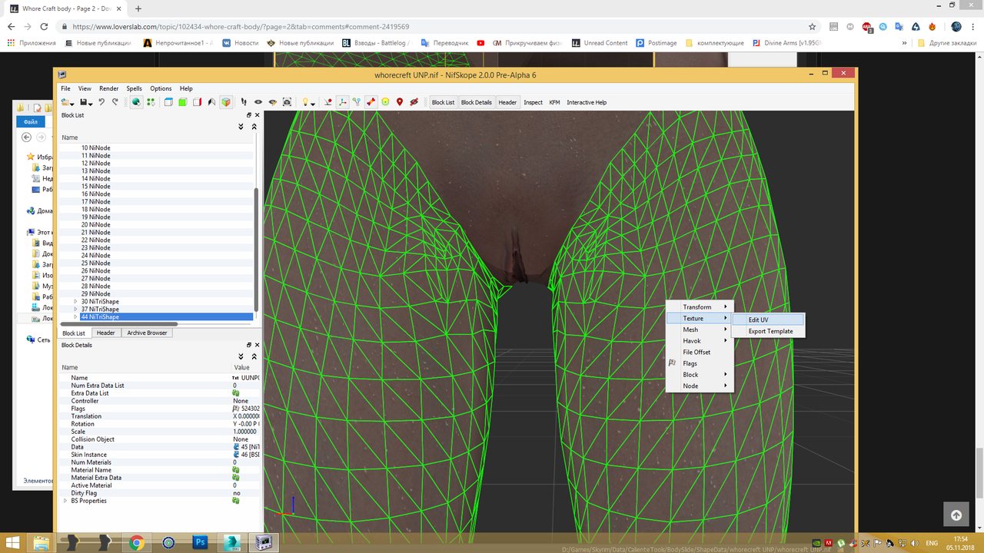
Task: Toggle the red and yellow bone icon
Action: coord(371,102)
